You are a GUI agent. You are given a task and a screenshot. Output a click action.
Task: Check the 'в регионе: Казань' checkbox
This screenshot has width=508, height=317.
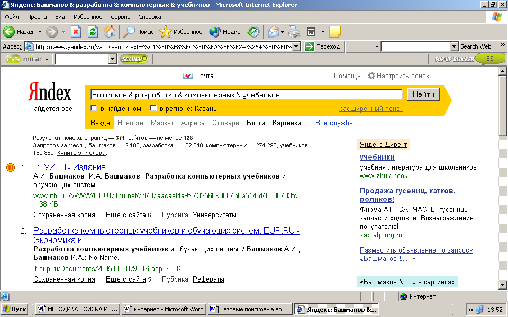coord(153,108)
